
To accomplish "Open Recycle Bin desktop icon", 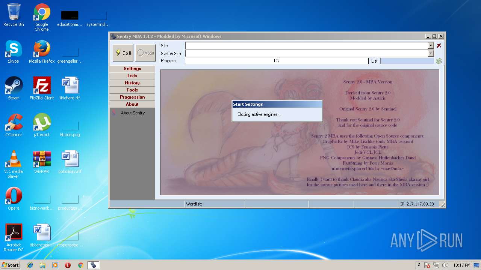I will pyautogui.click(x=14, y=15).
